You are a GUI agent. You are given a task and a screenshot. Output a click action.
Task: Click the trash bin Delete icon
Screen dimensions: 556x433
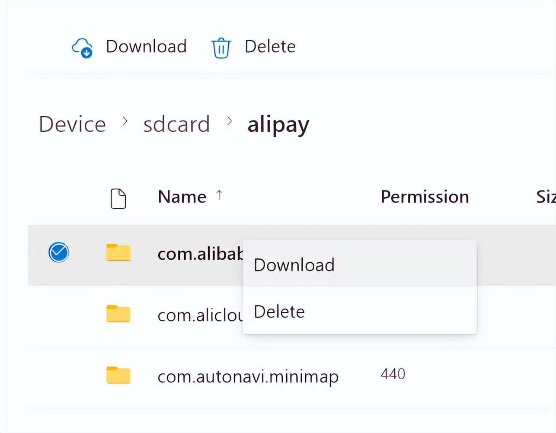point(221,48)
